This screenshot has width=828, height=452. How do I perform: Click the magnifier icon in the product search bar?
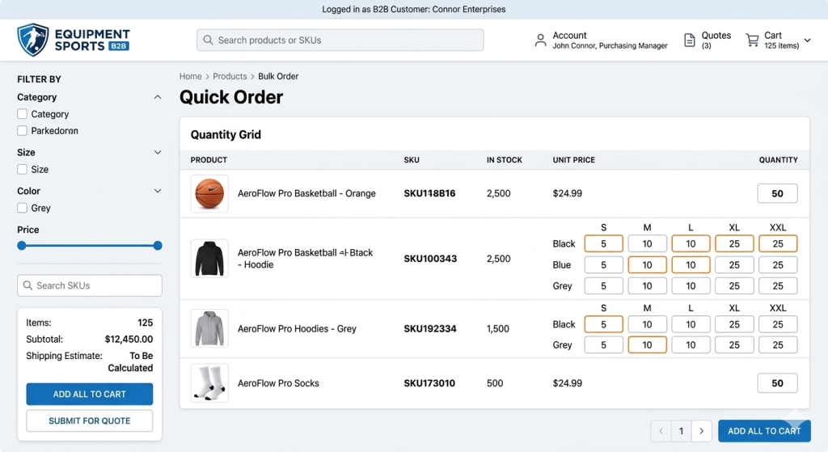[x=208, y=40]
